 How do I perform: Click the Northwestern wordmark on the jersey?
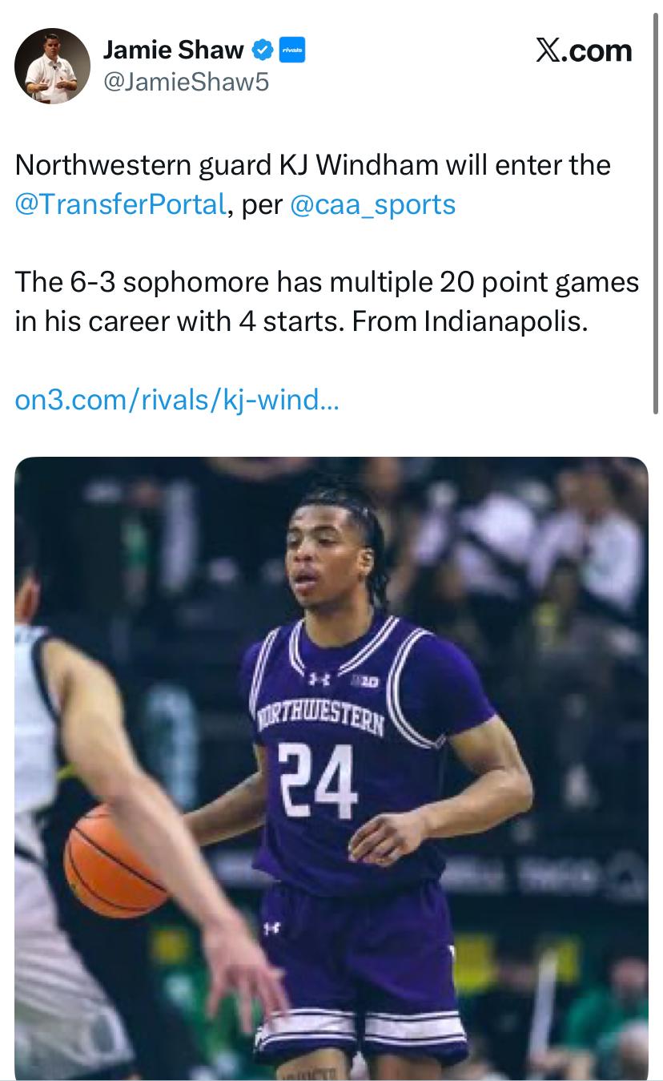320,719
